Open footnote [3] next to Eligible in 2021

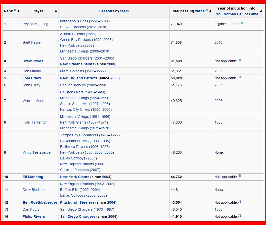241,23
